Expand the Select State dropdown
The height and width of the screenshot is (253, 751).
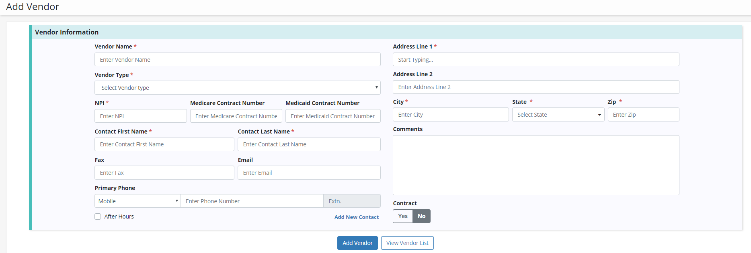point(558,115)
